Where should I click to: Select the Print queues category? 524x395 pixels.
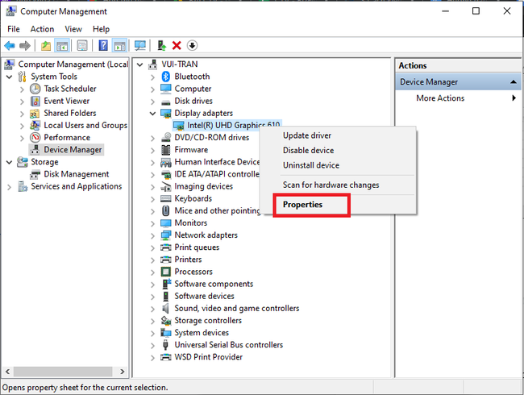tap(197, 247)
